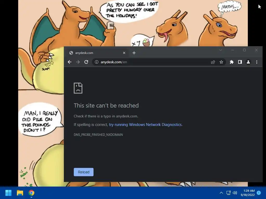Open Windows Network Diagnostics link
The width and height of the screenshot is (266, 199).
(145, 125)
